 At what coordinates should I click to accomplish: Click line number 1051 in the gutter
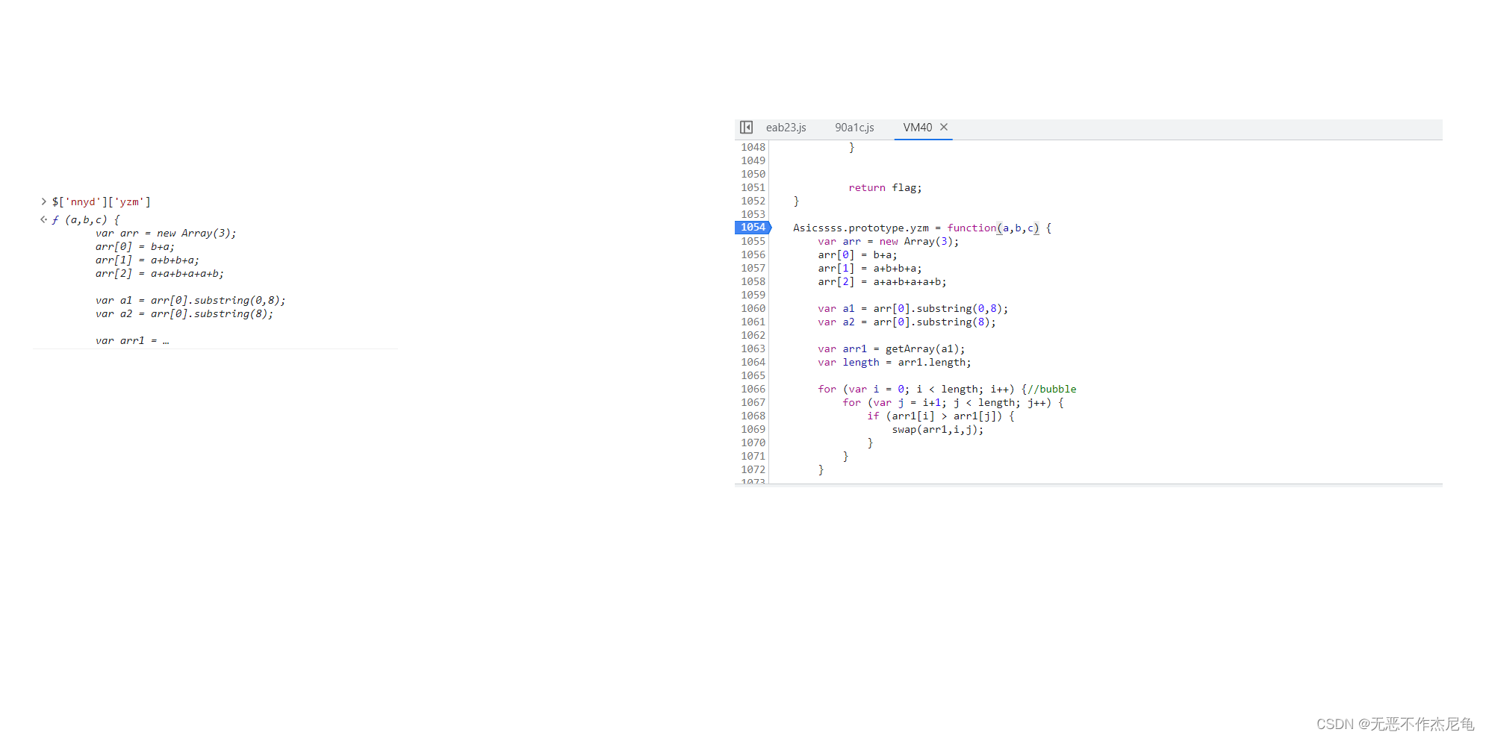point(753,187)
